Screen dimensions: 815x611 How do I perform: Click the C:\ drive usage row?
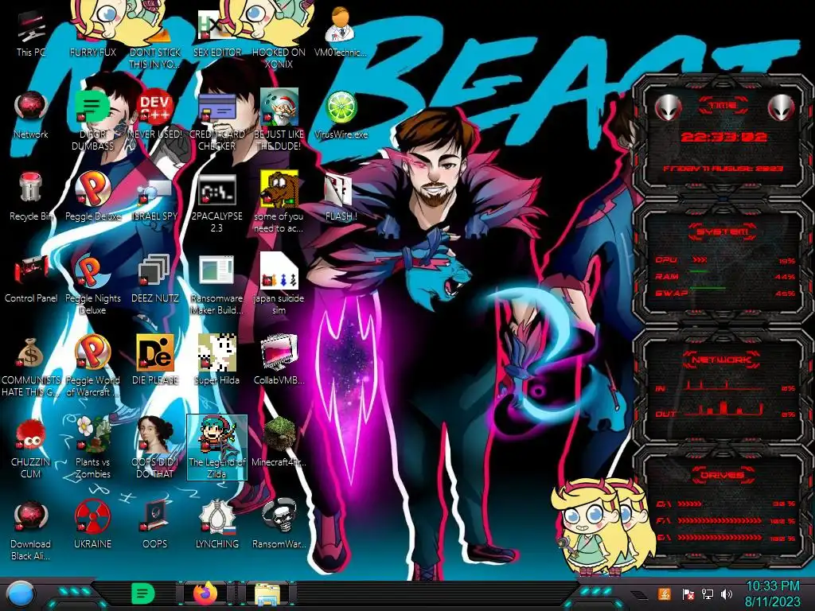[726, 504]
